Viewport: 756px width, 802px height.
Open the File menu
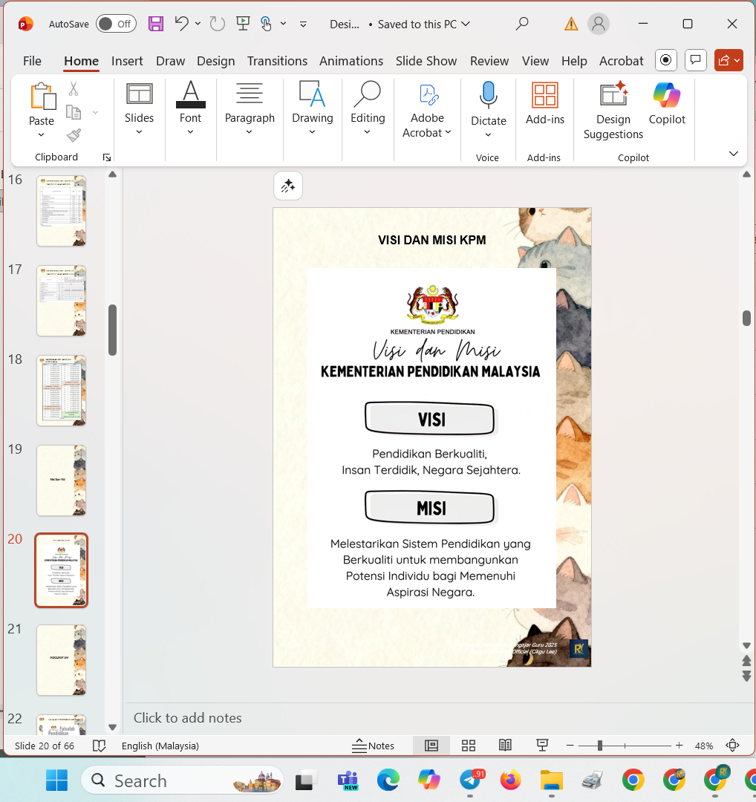pos(32,61)
